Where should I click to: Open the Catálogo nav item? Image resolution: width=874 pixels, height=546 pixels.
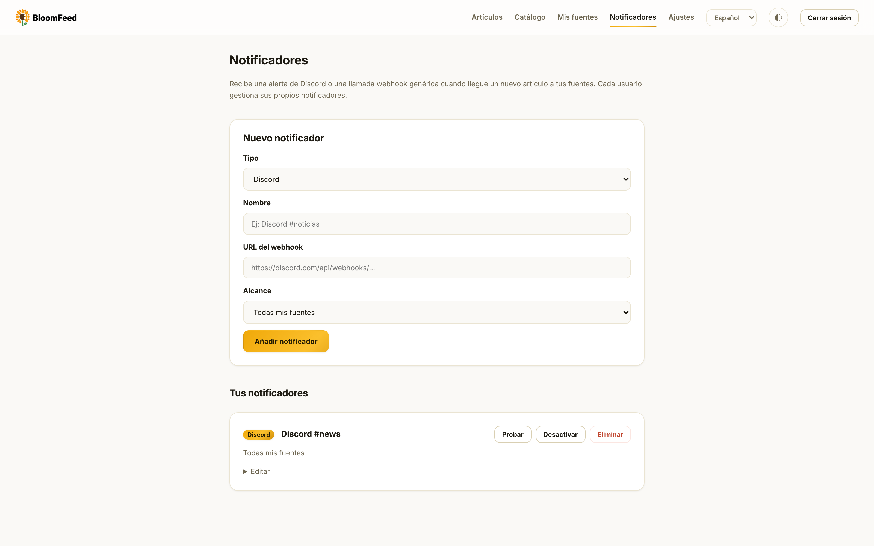point(530,17)
